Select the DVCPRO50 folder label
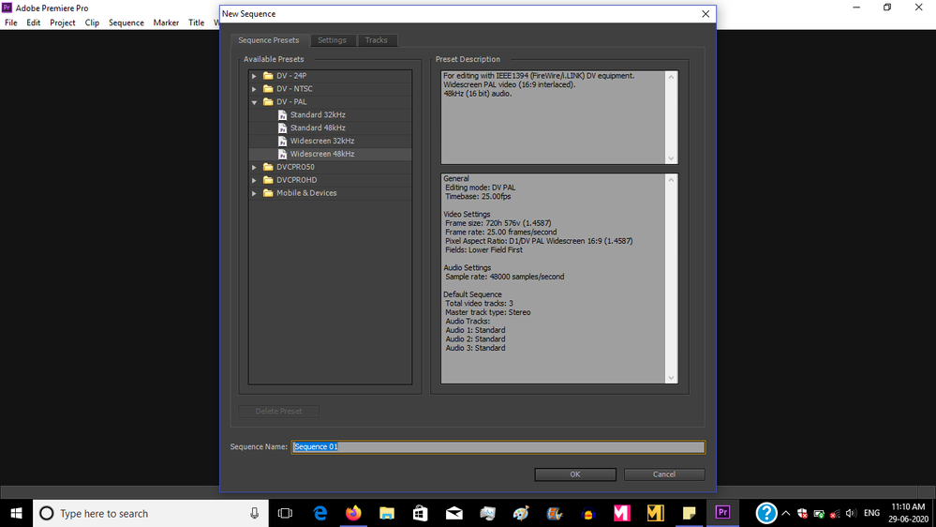 tap(295, 167)
